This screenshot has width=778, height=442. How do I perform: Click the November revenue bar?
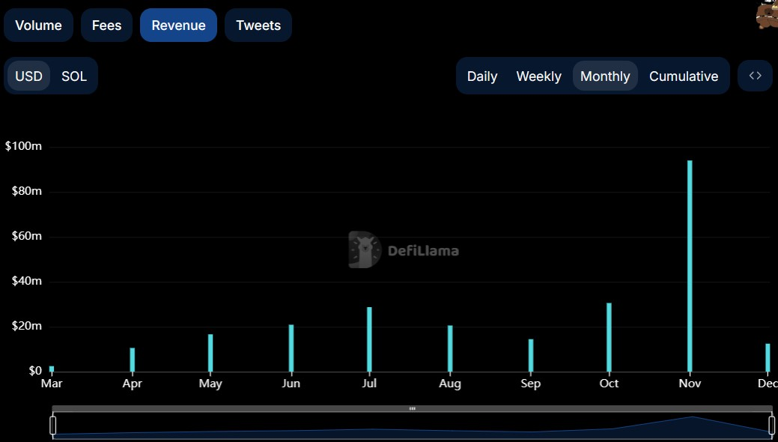tap(690, 266)
